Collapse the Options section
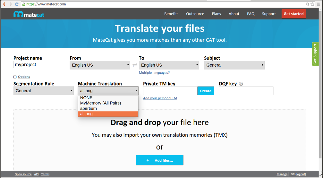The height and width of the screenshot is (178, 323). click(x=22, y=77)
